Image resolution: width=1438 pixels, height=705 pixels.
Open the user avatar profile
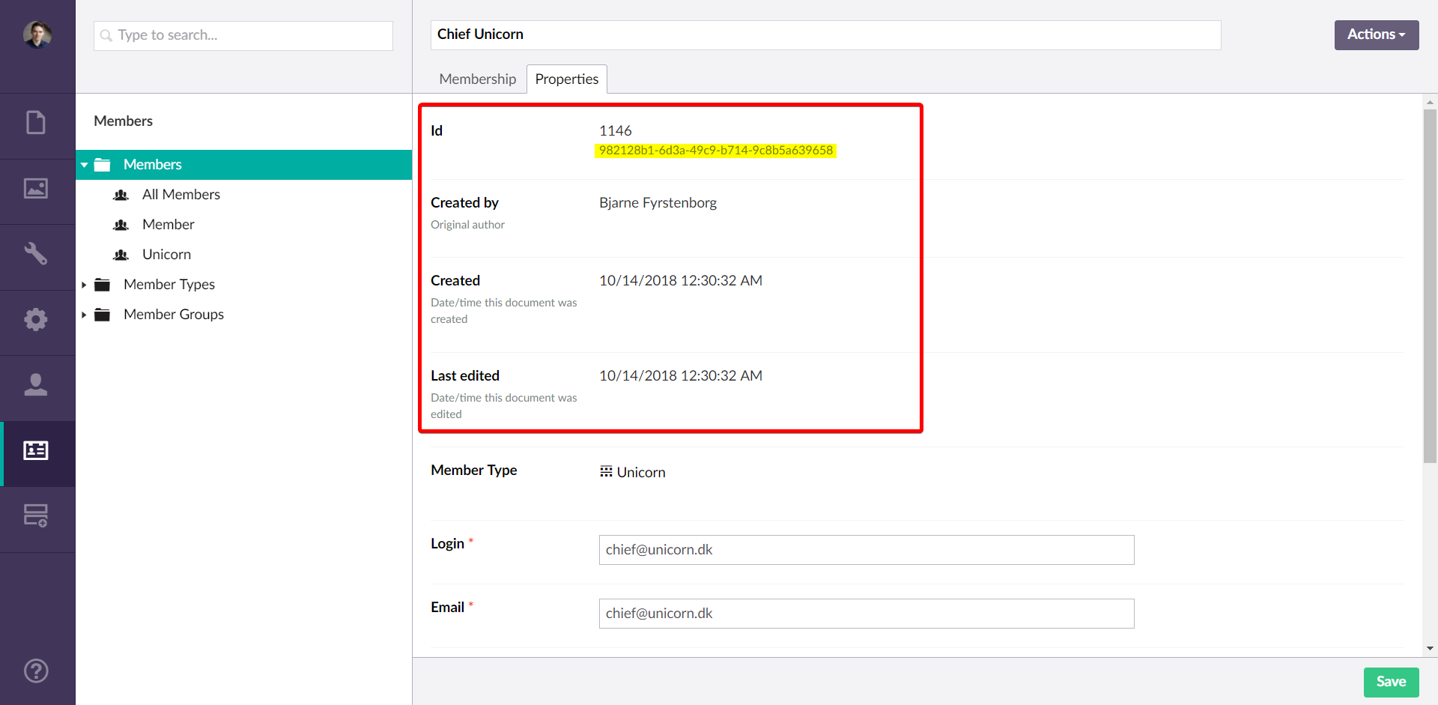pos(37,34)
